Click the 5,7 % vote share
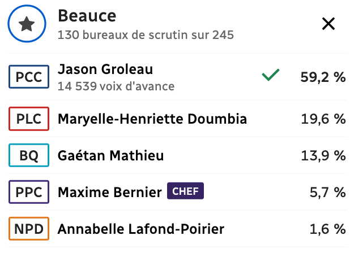Image resolution: width=350 pixels, height=253 pixels. [x=326, y=192]
